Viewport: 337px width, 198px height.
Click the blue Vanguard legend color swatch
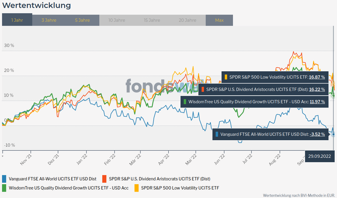point(4,179)
